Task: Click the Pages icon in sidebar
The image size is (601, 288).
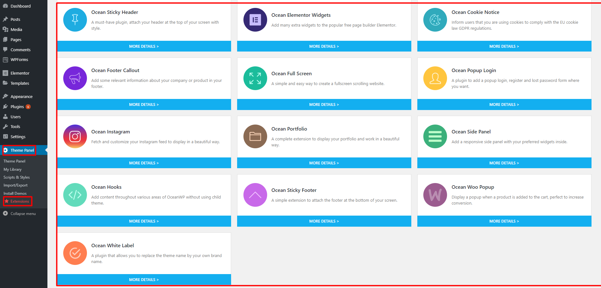Action: point(5,40)
